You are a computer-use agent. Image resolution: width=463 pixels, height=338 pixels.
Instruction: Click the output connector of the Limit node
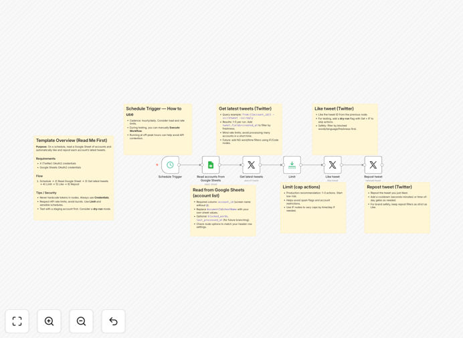(301, 165)
